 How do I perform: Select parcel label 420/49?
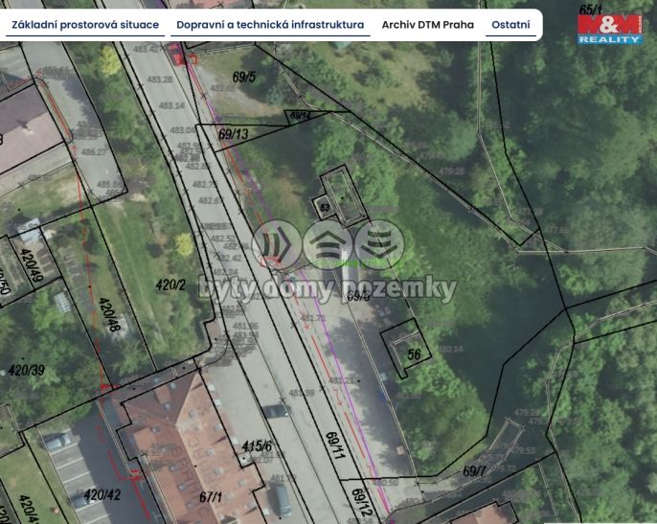coord(32,265)
